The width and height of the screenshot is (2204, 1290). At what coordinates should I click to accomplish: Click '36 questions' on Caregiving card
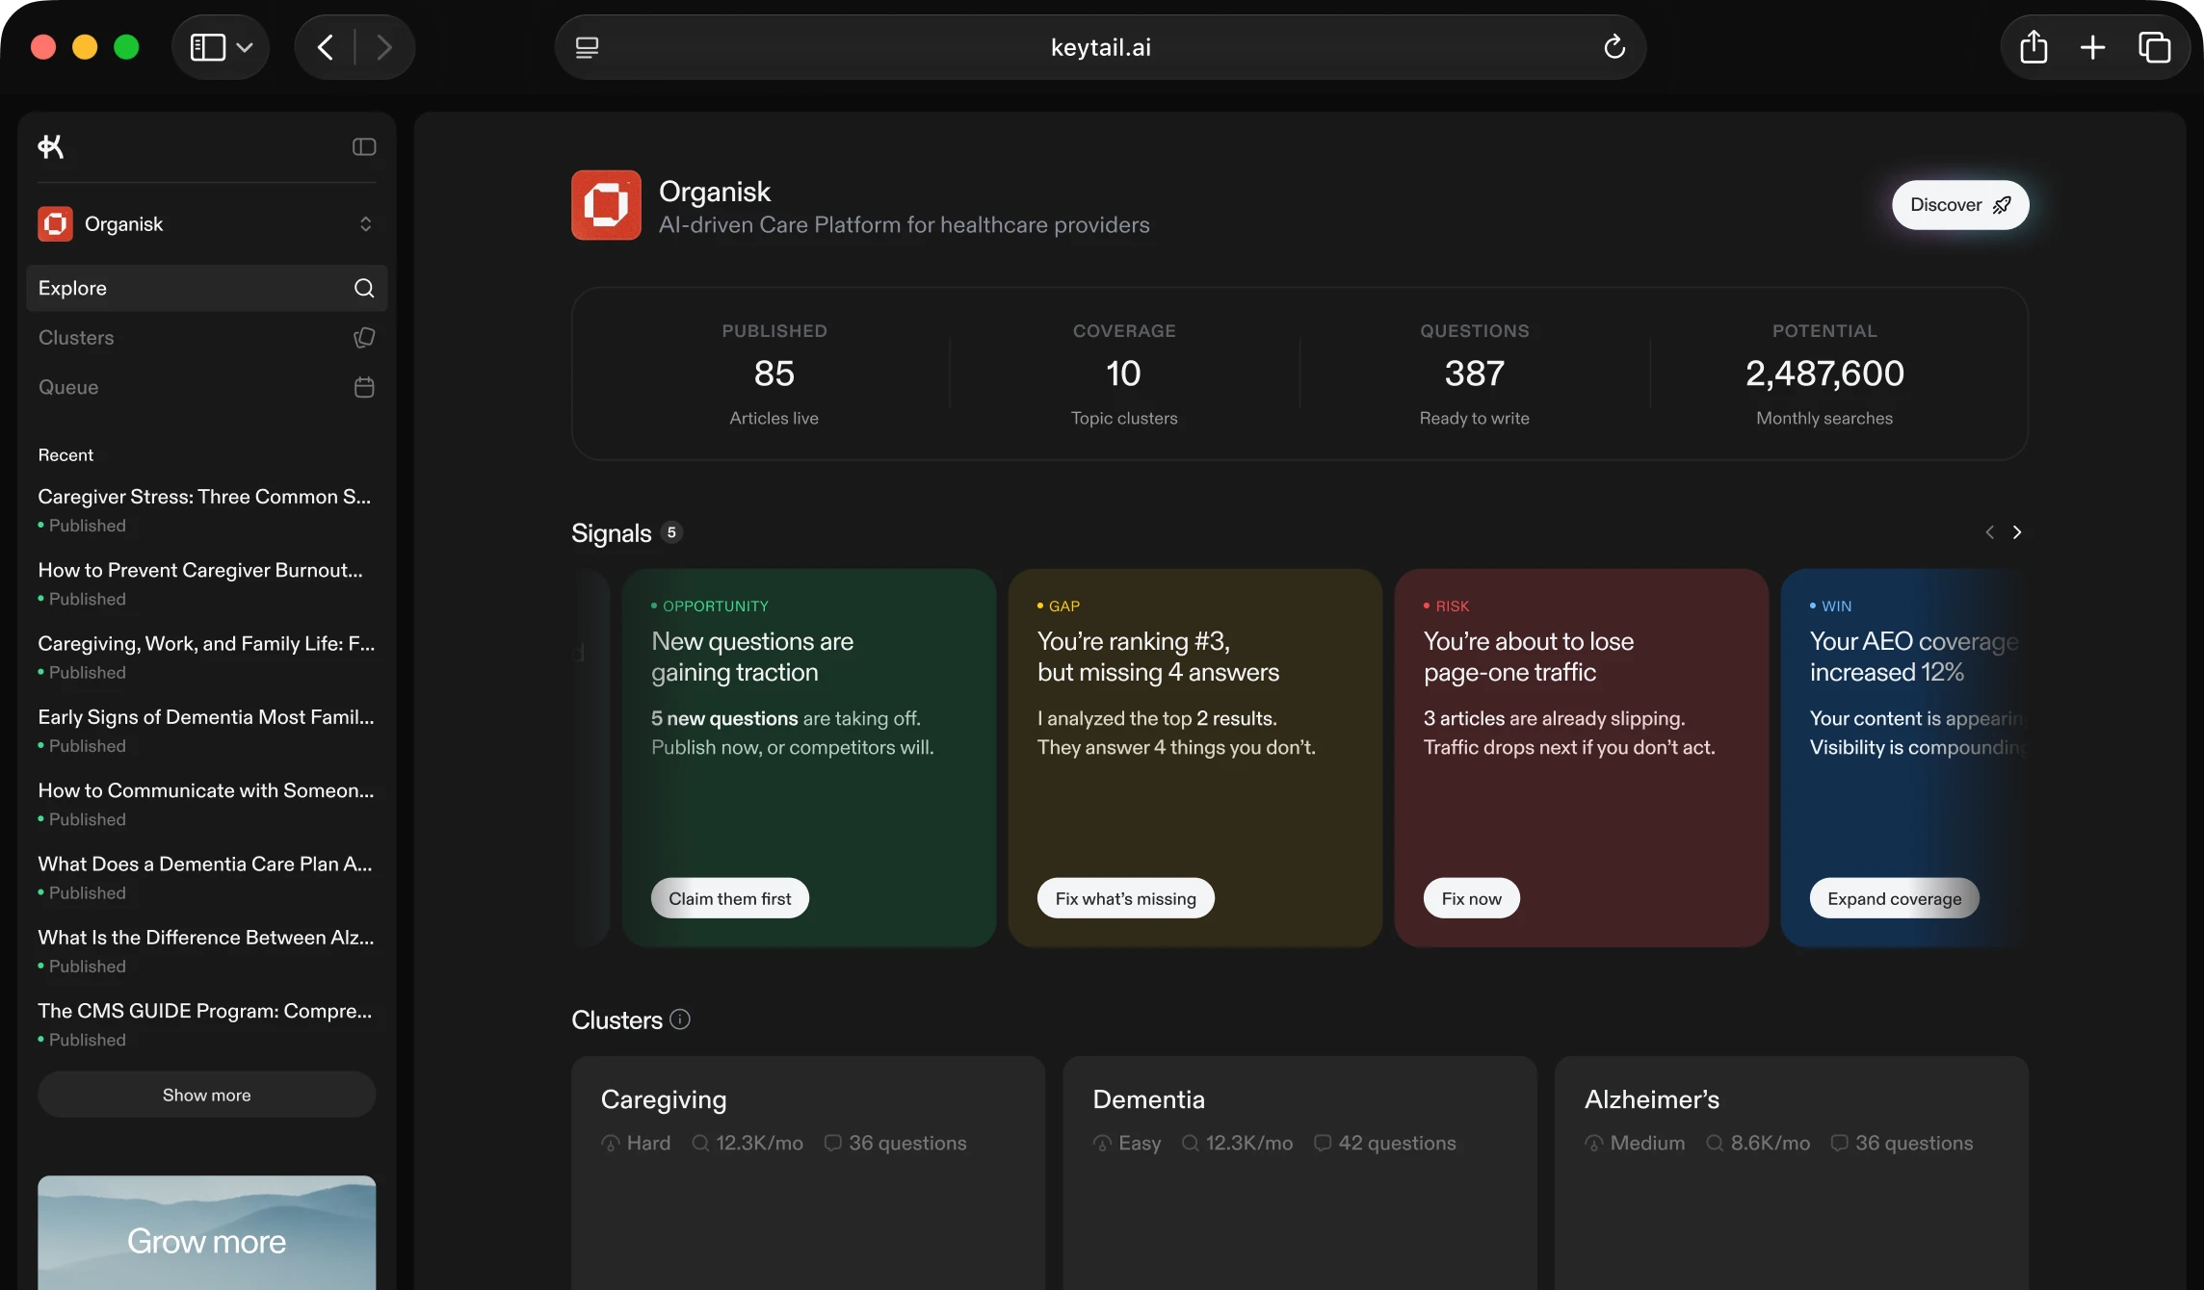907,1143
